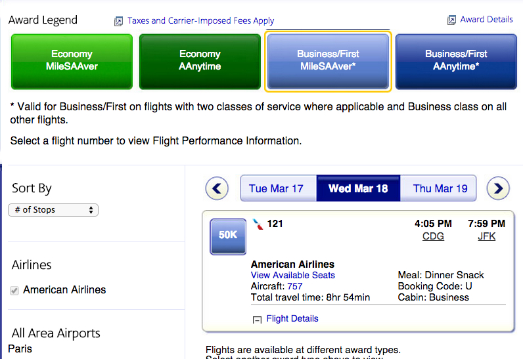Click the popup icon beside Award Details
Viewport: 523px width, 359px height.
(451, 20)
